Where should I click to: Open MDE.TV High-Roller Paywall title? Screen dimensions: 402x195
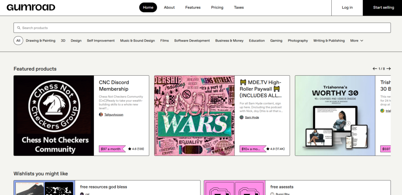click(x=261, y=89)
